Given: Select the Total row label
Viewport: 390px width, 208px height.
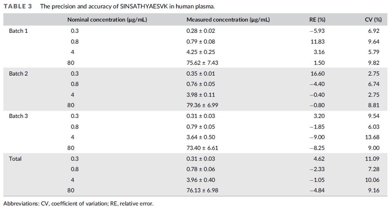Looking at the screenshot, I should coord(15,159).
